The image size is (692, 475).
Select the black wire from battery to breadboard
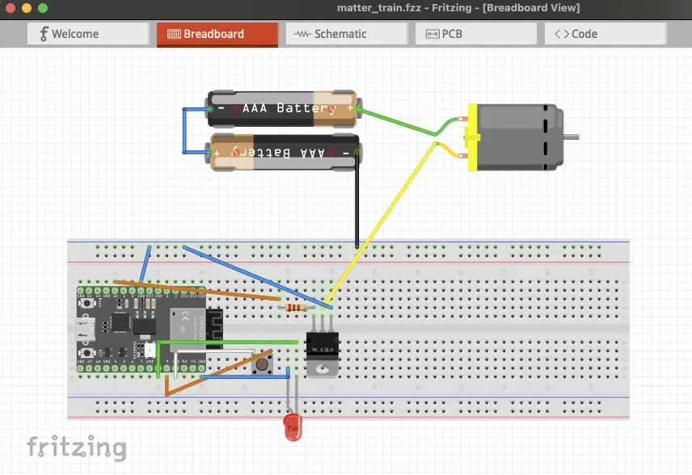coord(357,202)
